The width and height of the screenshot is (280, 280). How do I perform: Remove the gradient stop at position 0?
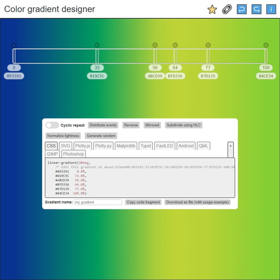coord(14,45)
